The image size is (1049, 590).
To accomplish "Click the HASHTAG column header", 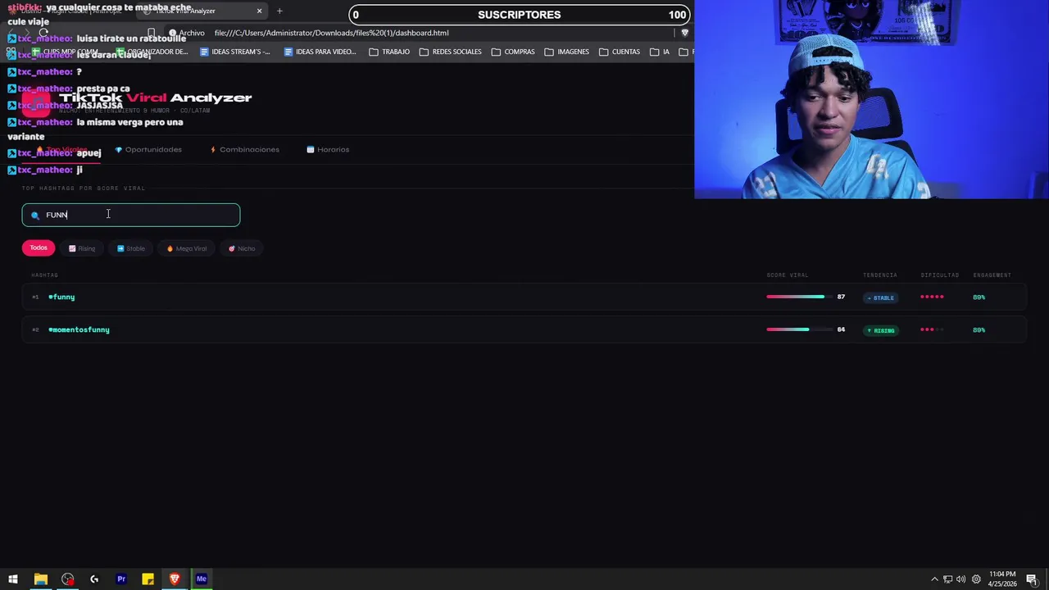I will [x=44, y=275].
